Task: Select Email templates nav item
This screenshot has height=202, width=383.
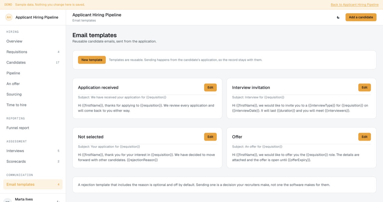Action: pos(33,185)
